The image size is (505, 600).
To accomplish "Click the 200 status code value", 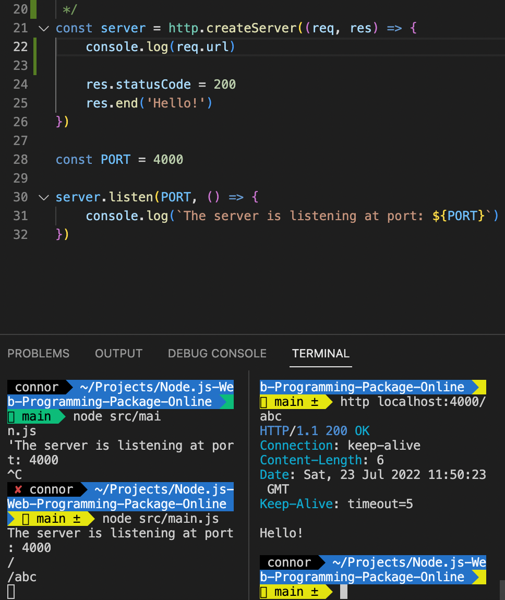I will 224,85.
